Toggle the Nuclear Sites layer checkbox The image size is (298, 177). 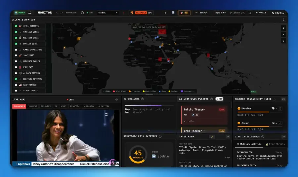coord(16,44)
